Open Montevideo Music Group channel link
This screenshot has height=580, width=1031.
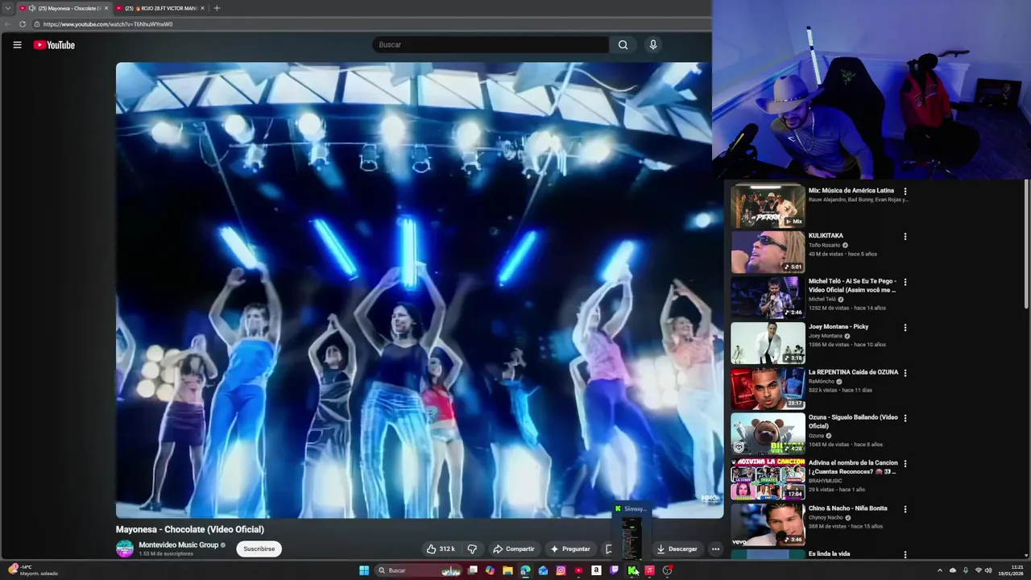tap(178, 545)
